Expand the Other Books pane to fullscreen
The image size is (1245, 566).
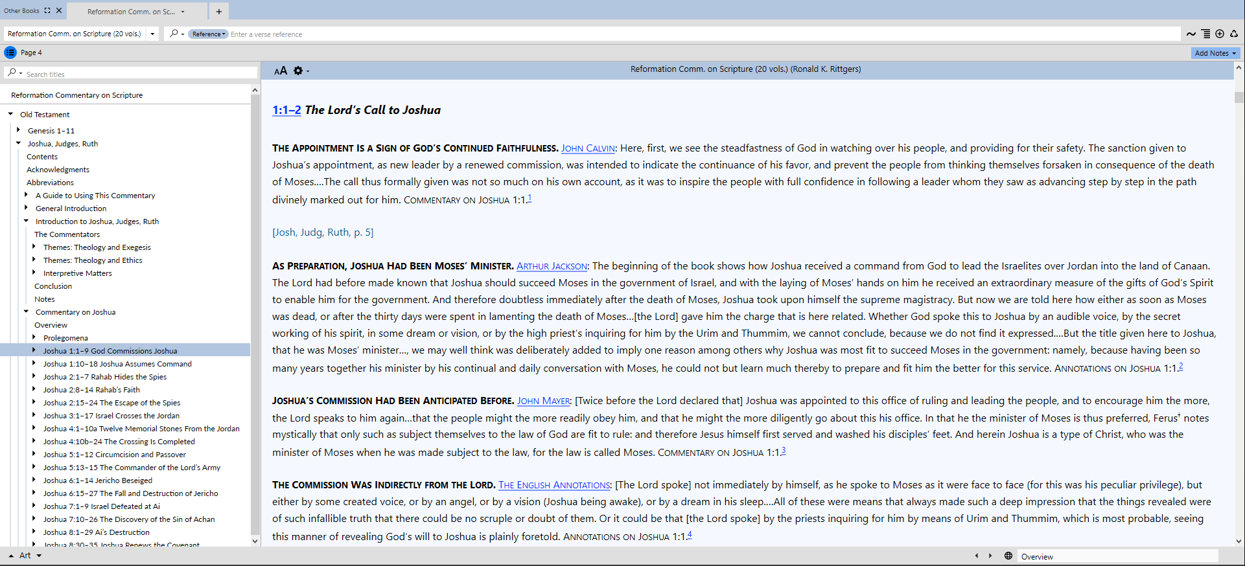pyautogui.click(x=47, y=10)
